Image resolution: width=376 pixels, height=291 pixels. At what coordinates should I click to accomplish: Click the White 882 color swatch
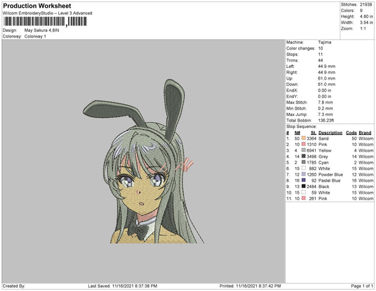pyautogui.click(x=303, y=168)
